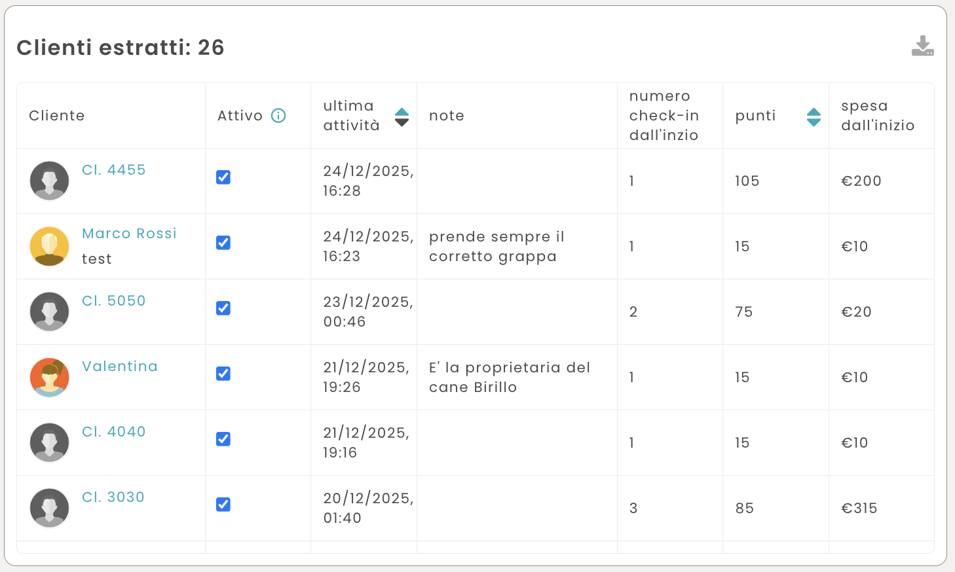Click Marco Rossi's yellow avatar

[50, 246]
